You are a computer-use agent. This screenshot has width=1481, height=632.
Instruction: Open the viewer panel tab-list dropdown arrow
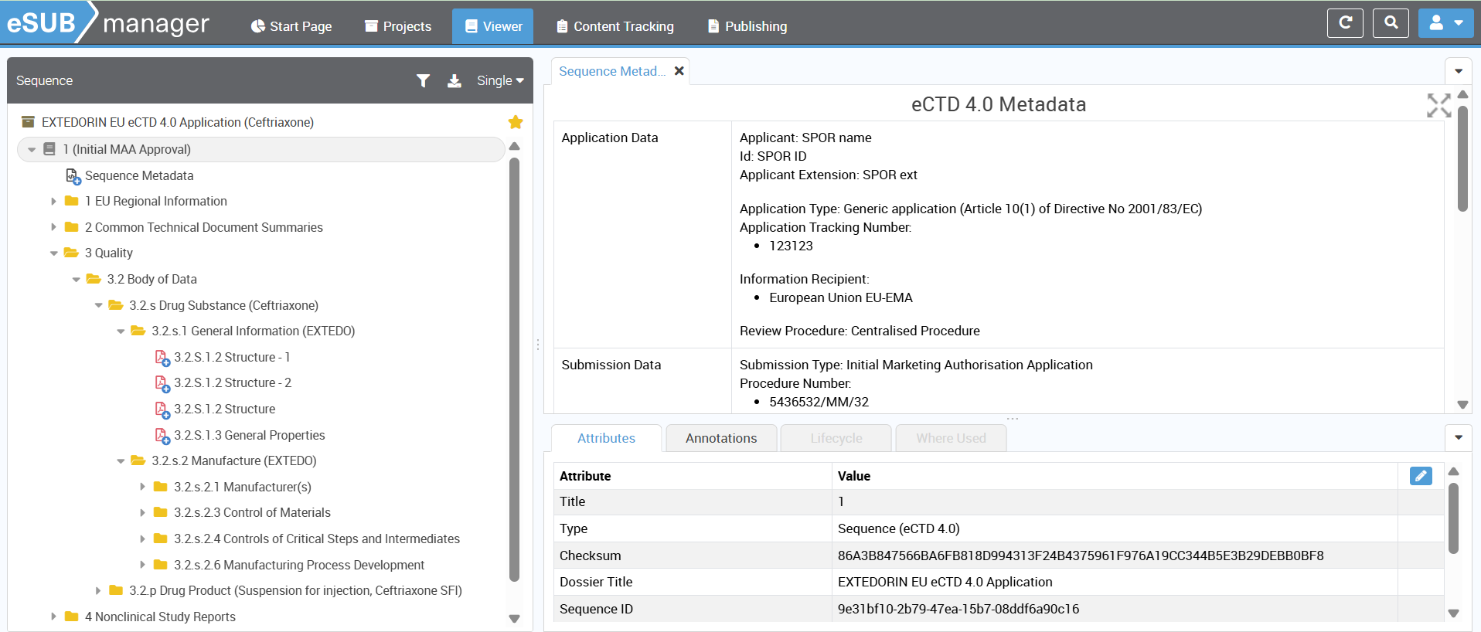pyautogui.click(x=1459, y=71)
